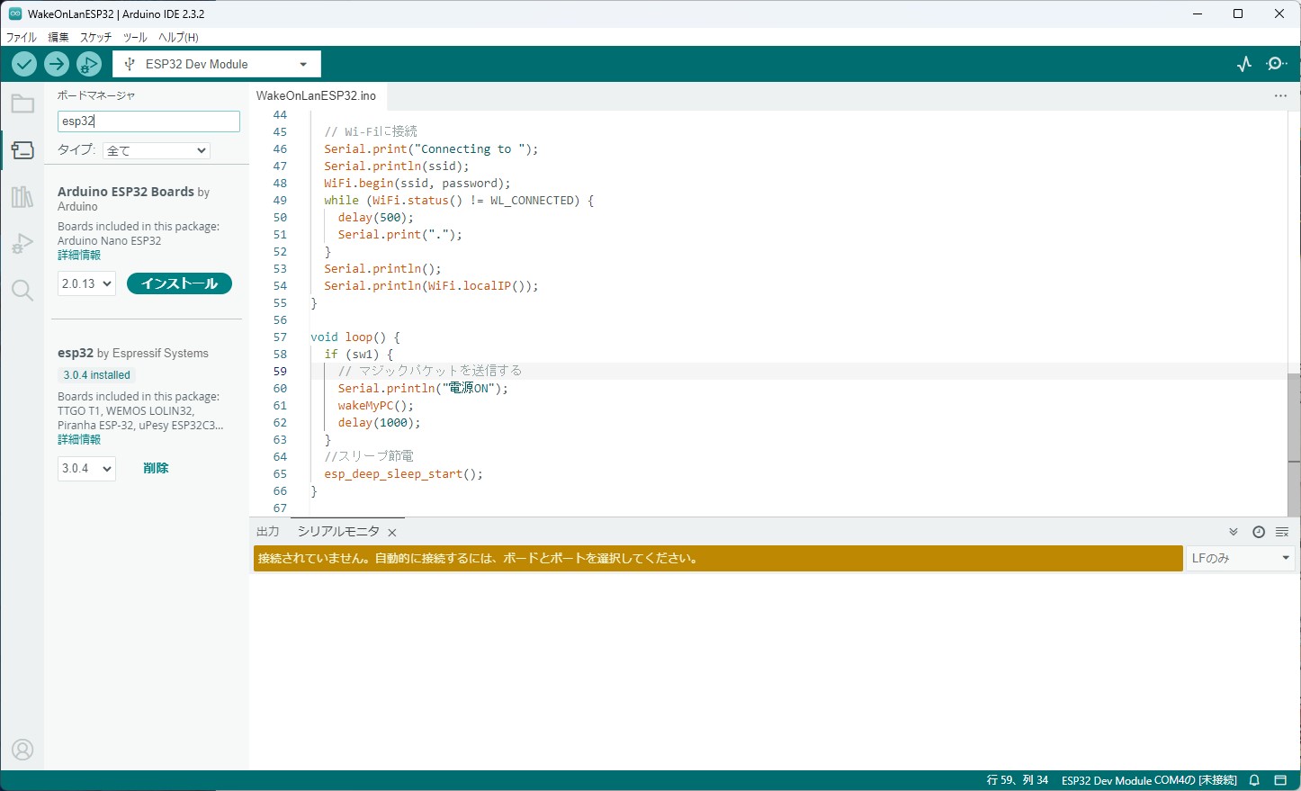This screenshot has width=1301, height=791.
Task: Clear output icon in serial monitor
Action: (x=1282, y=532)
